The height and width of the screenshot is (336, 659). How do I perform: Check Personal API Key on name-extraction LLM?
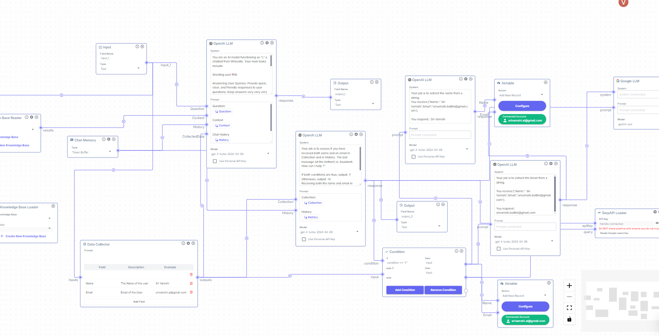coord(413,157)
